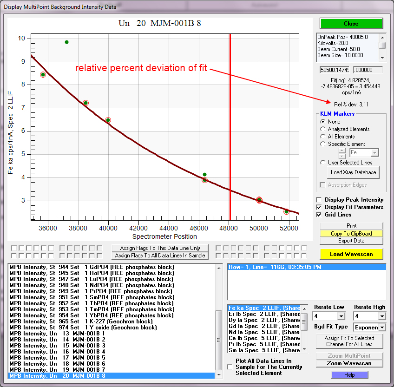This screenshot has height=387, width=394.
Task: Select All Elements KLM markers
Action: 323,137
